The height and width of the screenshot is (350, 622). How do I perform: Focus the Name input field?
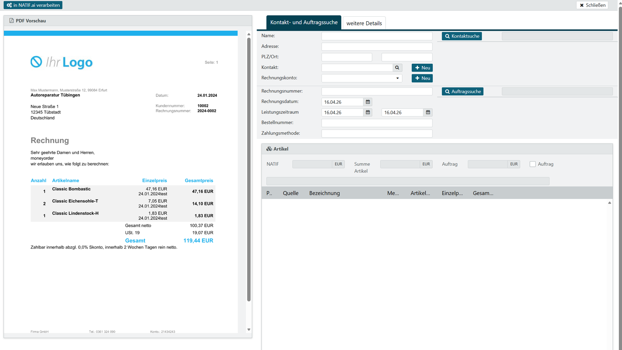point(377,36)
